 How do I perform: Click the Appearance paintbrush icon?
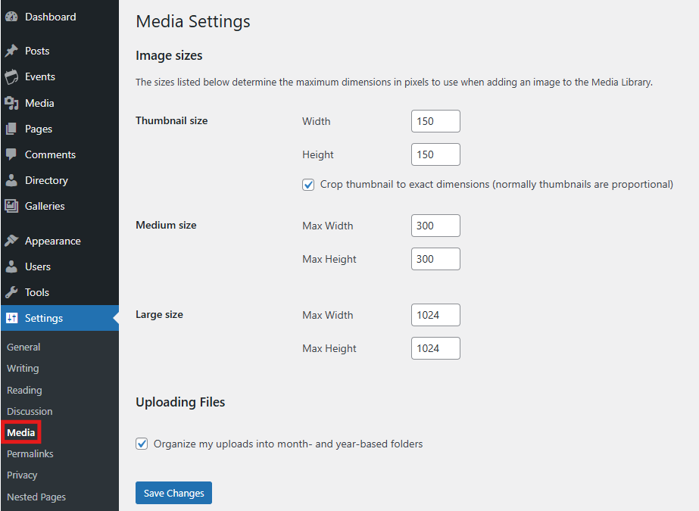point(11,241)
